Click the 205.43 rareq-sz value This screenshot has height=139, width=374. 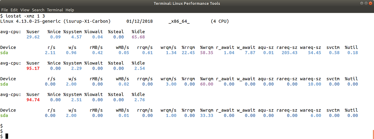point(290,53)
